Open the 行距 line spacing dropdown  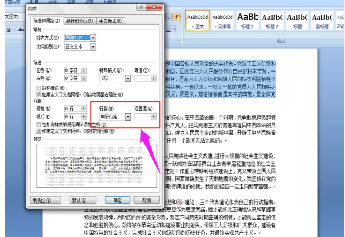tap(128, 117)
